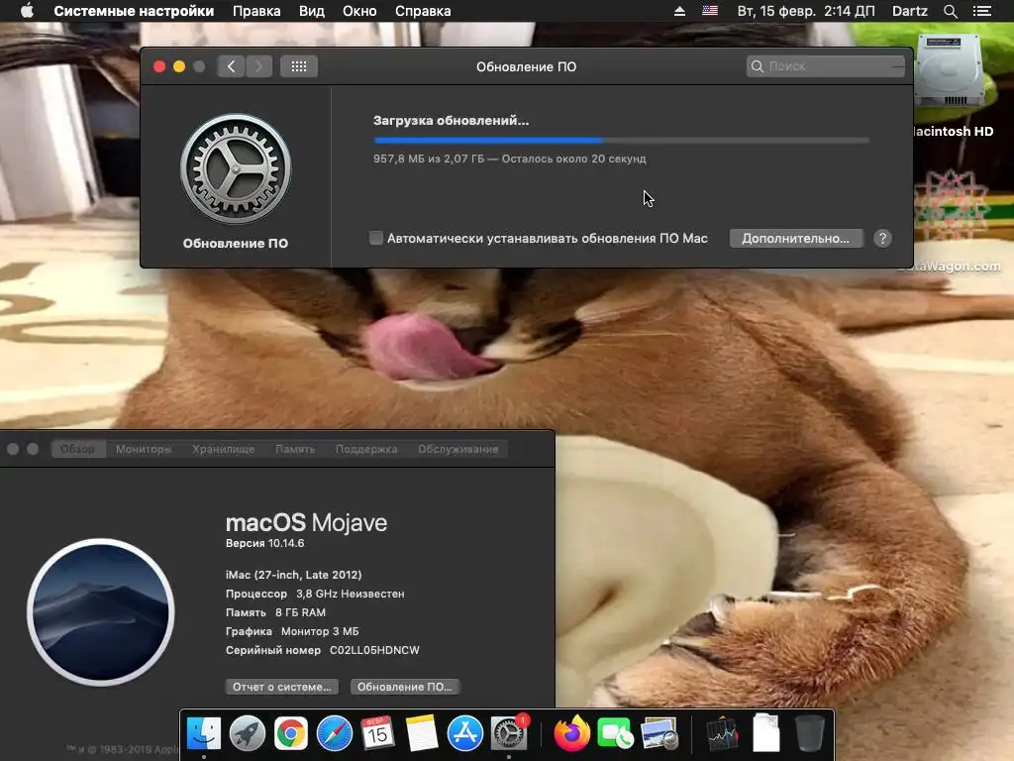Screen dimensions: 1014x761
Task: Click the Версия 10.14.6 text
Action: coord(264,543)
